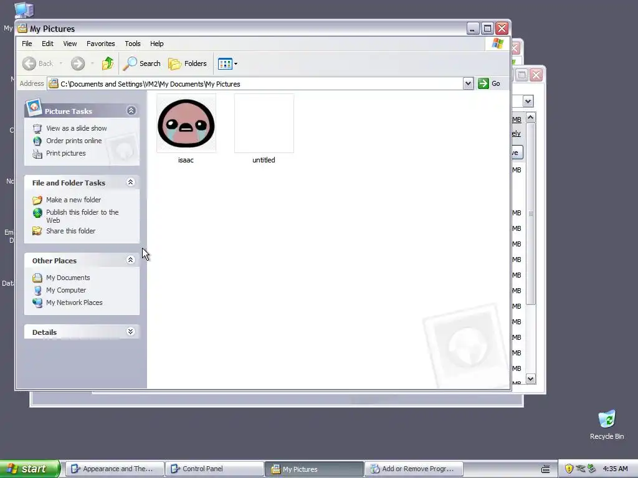The height and width of the screenshot is (478, 638).
Task: Switch to Appearance and Themes taskbar button
Action: tap(115, 469)
